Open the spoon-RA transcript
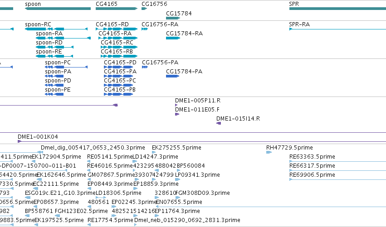The height and width of the screenshot is (227, 386). coord(63,38)
